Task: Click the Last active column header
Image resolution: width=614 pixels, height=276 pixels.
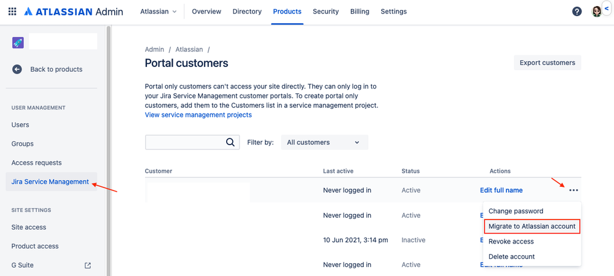Action: coord(338,171)
